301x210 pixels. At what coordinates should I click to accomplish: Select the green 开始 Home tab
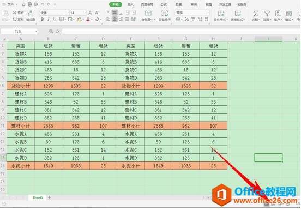coord(116,4)
